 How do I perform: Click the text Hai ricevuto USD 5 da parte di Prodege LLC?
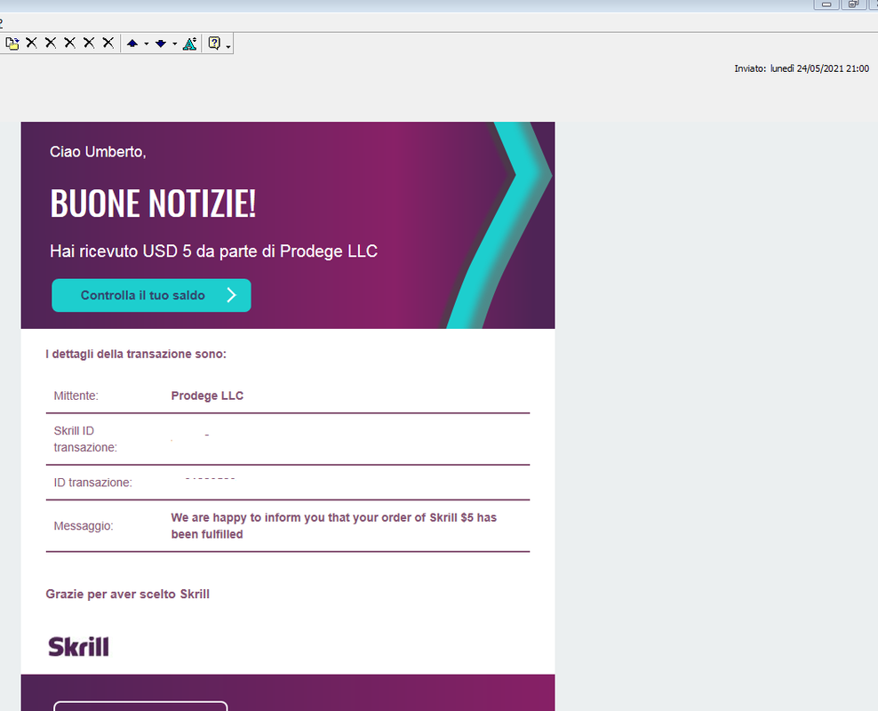(x=214, y=252)
